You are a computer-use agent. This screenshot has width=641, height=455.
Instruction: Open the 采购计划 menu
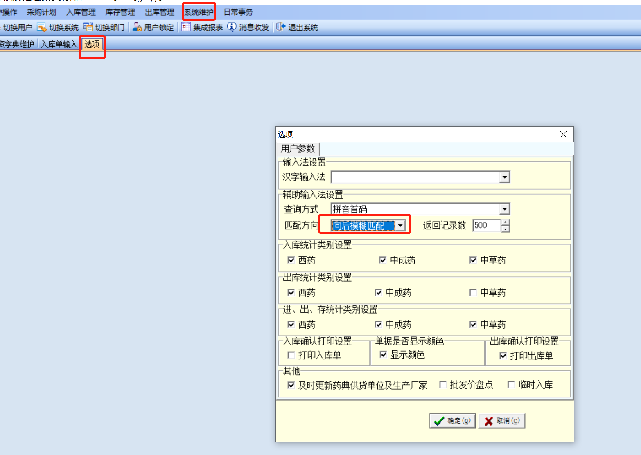(x=41, y=12)
